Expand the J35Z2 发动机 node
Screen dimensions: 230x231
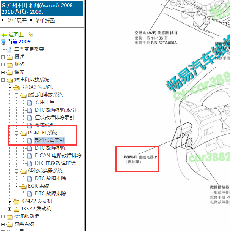(x=9, y=209)
